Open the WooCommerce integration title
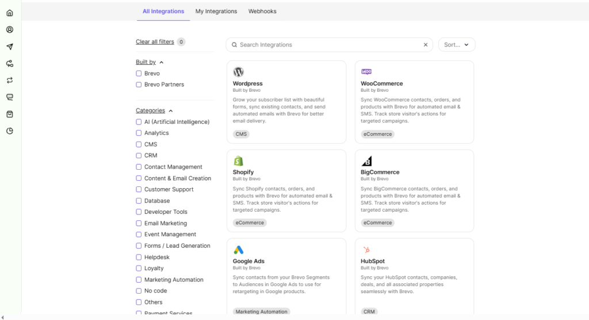The height and width of the screenshot is (320, 589). pyautogui.click(x=382, y=84)
